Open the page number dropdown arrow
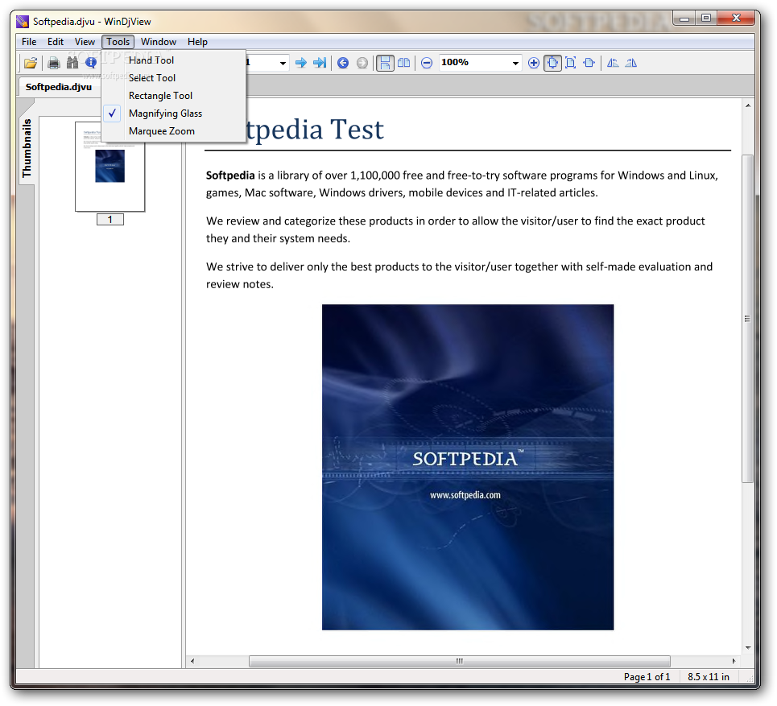The image size is (777, 706). [283, 63]
